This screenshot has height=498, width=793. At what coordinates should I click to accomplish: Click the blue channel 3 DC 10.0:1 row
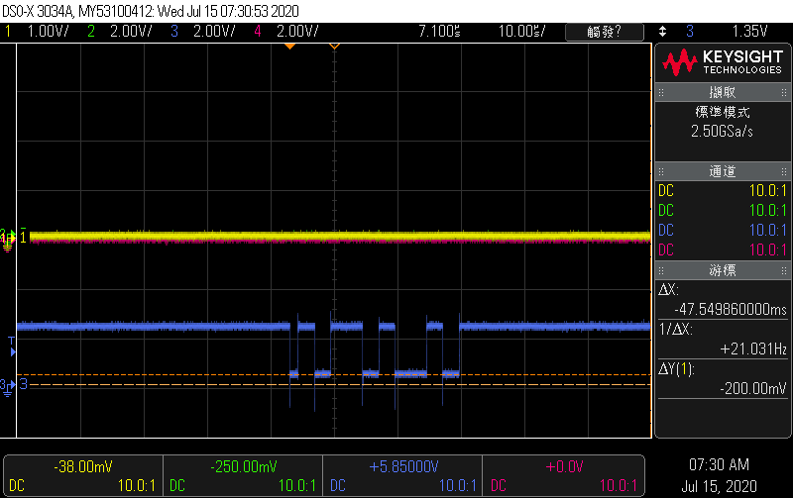click(x=723, y=230)
